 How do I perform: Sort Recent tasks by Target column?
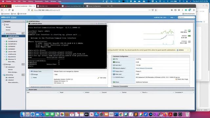(62, 92)
